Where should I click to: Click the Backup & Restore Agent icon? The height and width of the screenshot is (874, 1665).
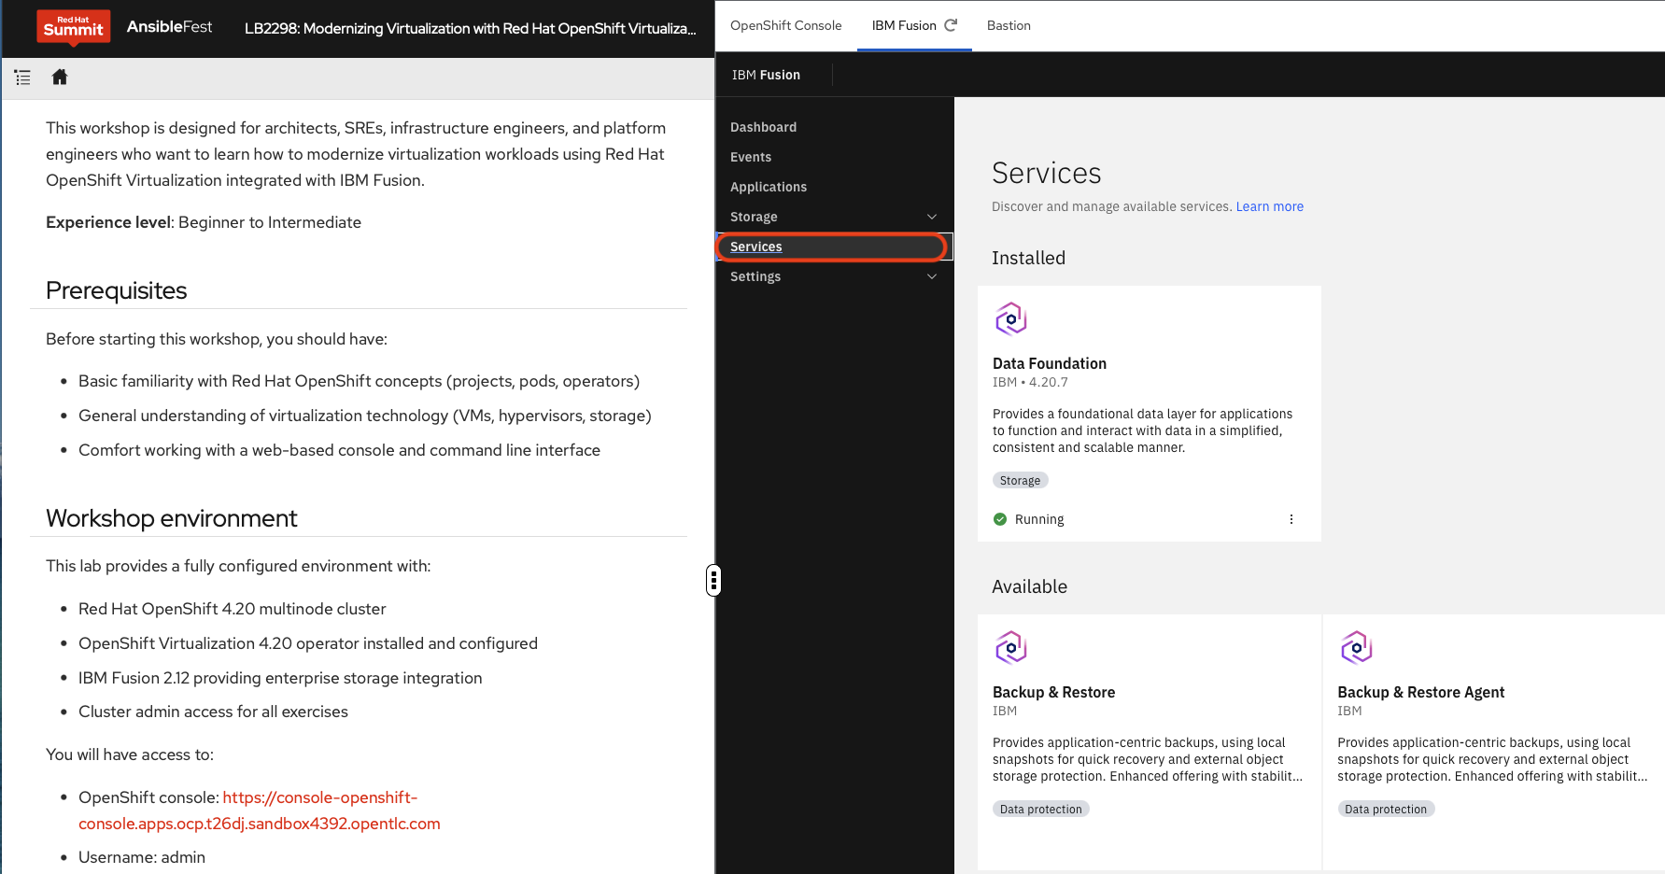1356,648
